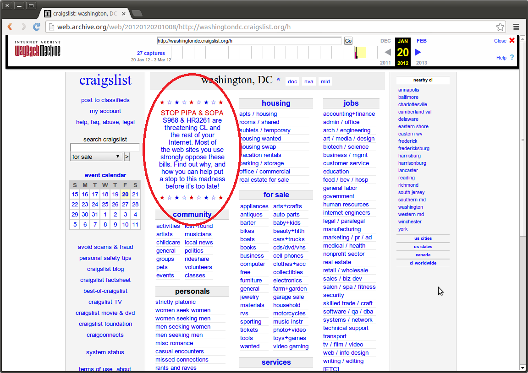The width and height of the screenshot is (528, 373).
Task: Click the Wayback Machine logo
Action: pos(38,49)
